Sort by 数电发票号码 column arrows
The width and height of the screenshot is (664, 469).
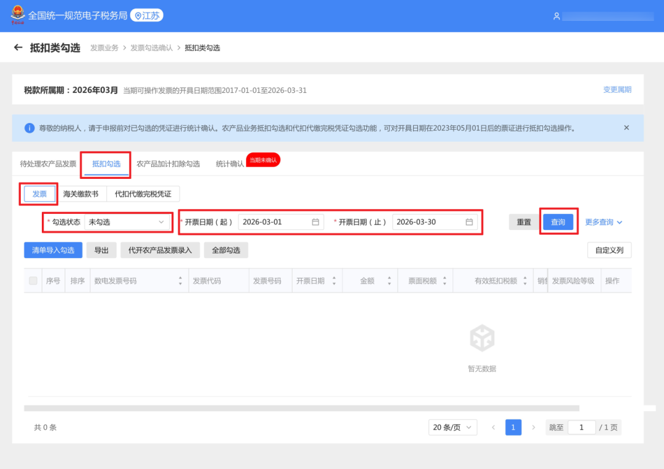tap(180, 281)
